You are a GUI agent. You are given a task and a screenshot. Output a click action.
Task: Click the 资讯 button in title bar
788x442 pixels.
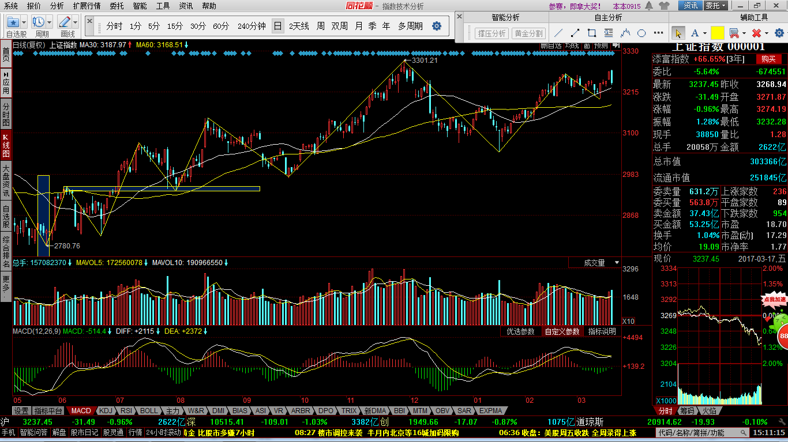(691, 6)
